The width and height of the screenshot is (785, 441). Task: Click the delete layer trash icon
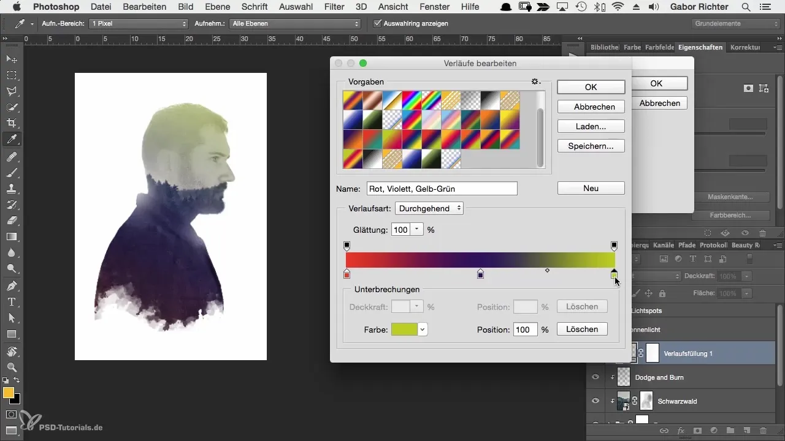click(x=763, y=431)
